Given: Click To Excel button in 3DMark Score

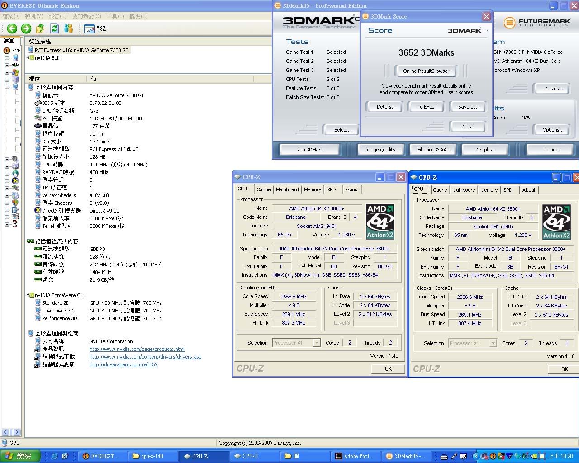Looking at the screenshot, I should (x=427, y=107).
